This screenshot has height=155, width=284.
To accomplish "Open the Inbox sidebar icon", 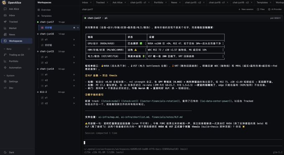I will (x=5, y=15).
